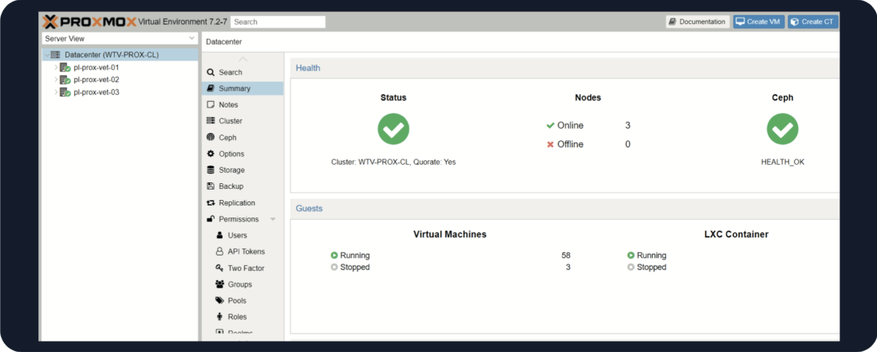Image resolution: width=877 pixels, height=352 pixels.
Task: Open the Backup menu item
Action: coord(243,186)
